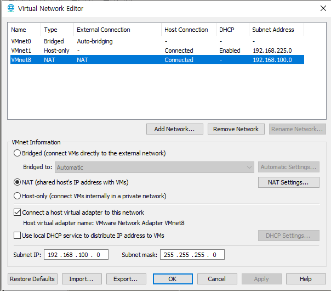Screen dimensions: 331x291
Task: Click subnet address 192.168.225.0 cell
Action: tap(272, 51)
